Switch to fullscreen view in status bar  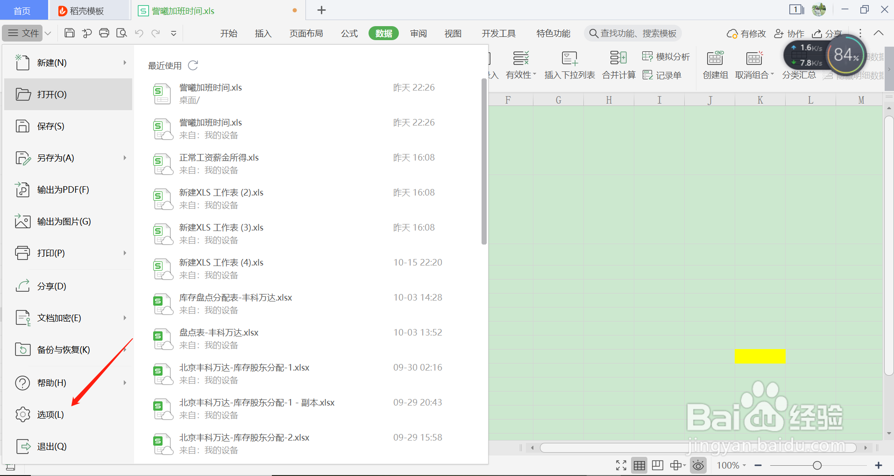(621, 465)
